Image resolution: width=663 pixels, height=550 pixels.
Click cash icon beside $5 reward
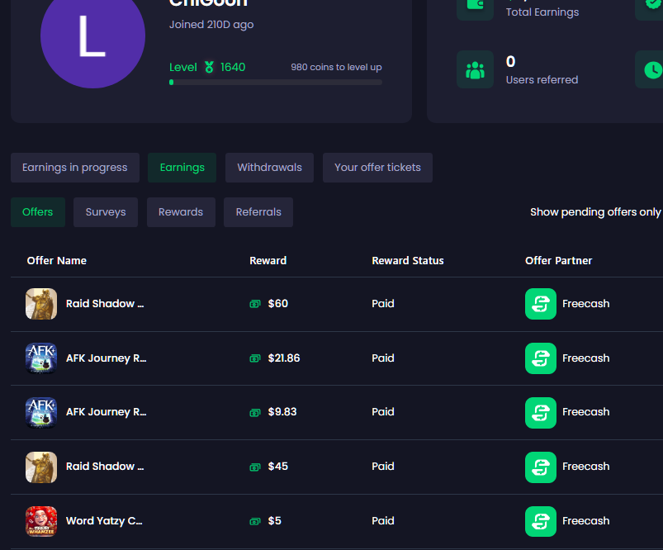255,521
